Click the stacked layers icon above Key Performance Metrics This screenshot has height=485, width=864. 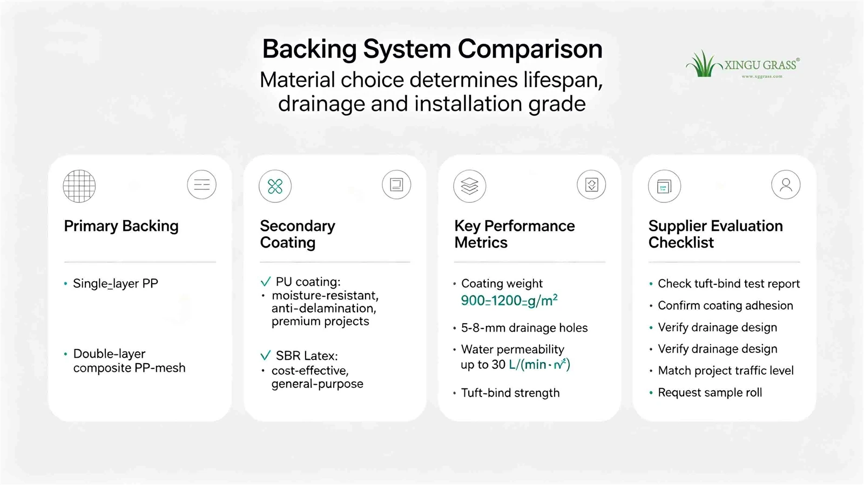tap(470, 186)
